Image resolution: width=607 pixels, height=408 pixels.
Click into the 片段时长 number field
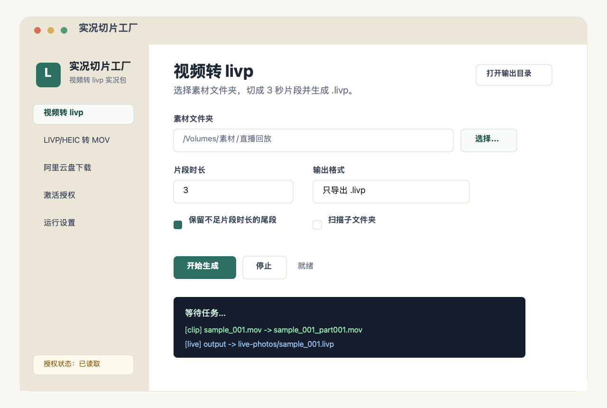pyautogui.click(x=233, y=192)
